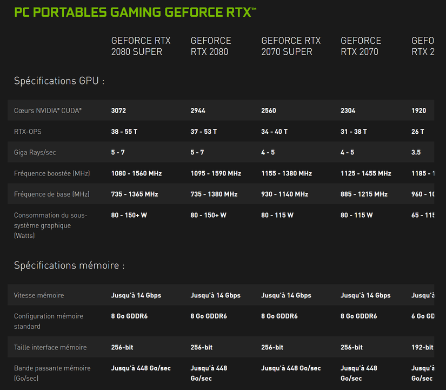Select the GeForce RTX 2070 SUPER column header
The width and height of the screenshot is (446, 390).
pyautogui.click(x=291, y=46)
